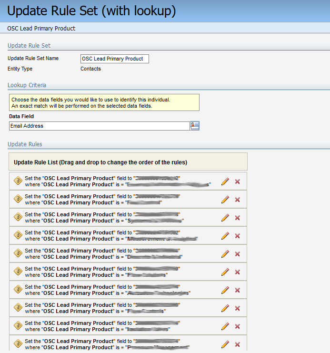Screen dimensions: 330x353
Task: Click the Update Rule Set section heading
Action: pyautogui.click(x=29, y=45)
